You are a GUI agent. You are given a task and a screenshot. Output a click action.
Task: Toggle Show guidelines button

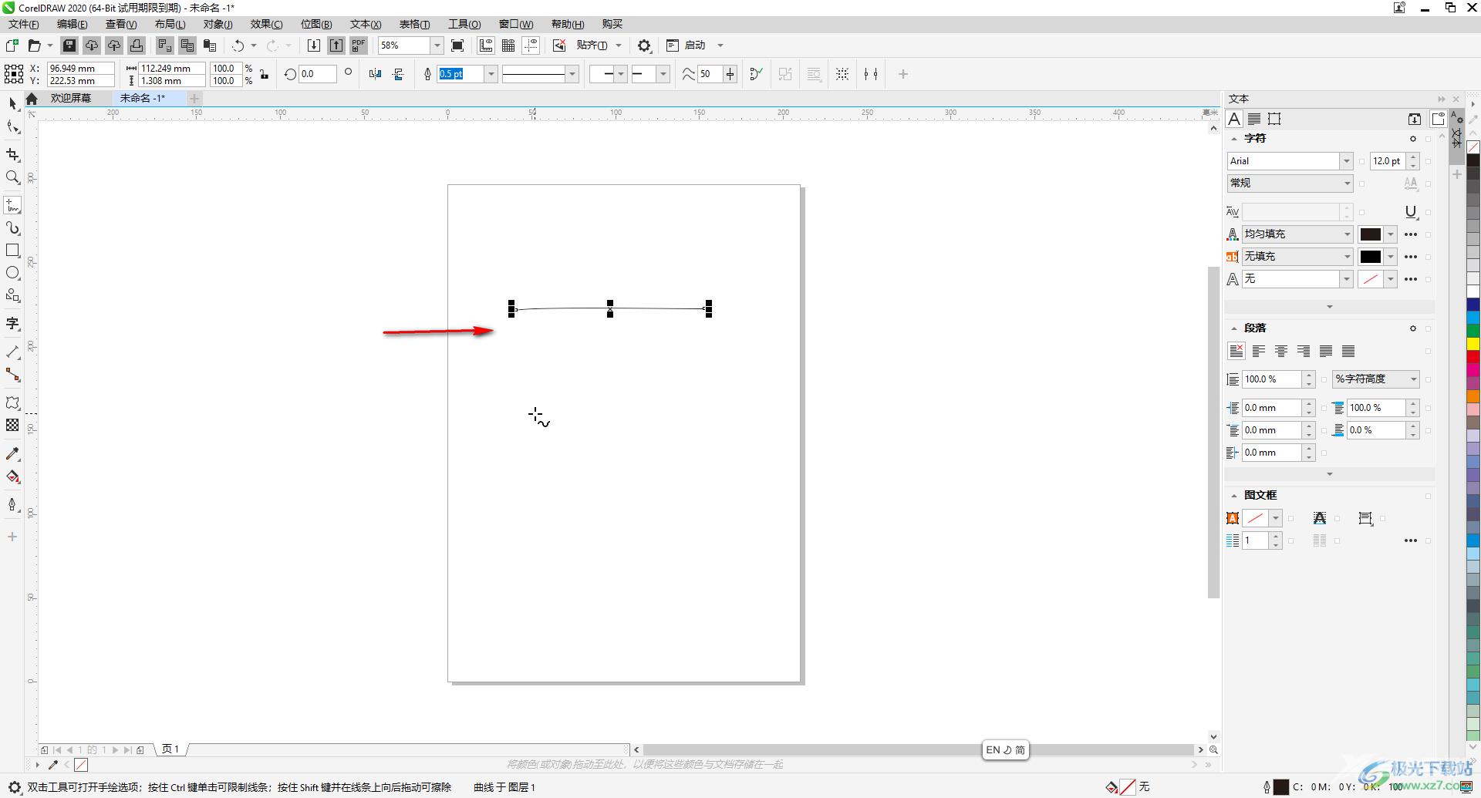[531, 45]
